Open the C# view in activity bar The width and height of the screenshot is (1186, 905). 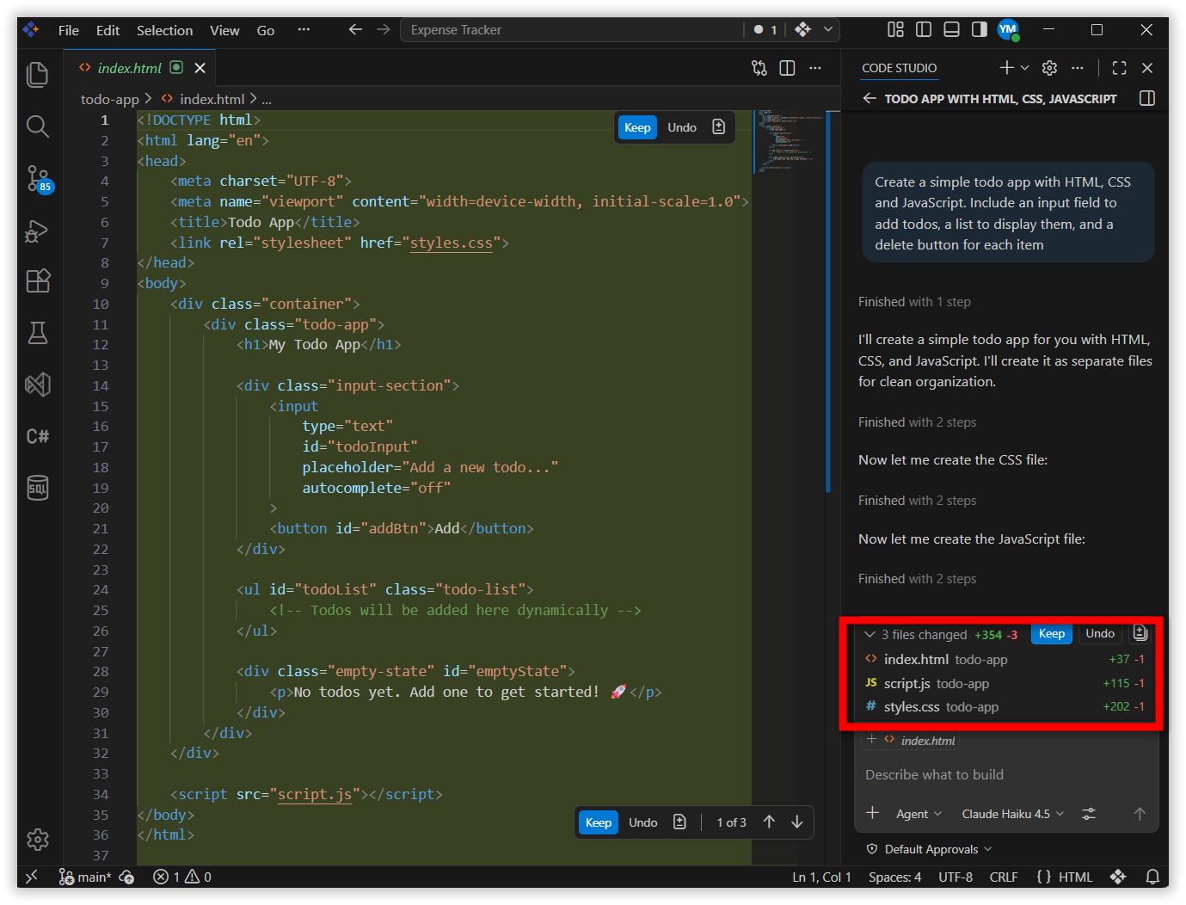[38, 436]
